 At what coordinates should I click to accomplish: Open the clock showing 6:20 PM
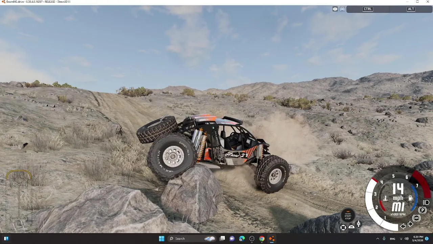pos(418,239)
